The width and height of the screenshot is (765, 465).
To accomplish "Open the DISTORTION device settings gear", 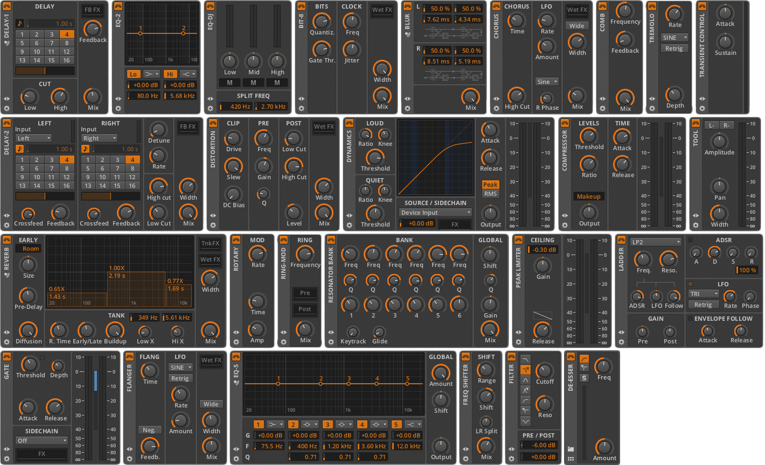I will (213, 225).
